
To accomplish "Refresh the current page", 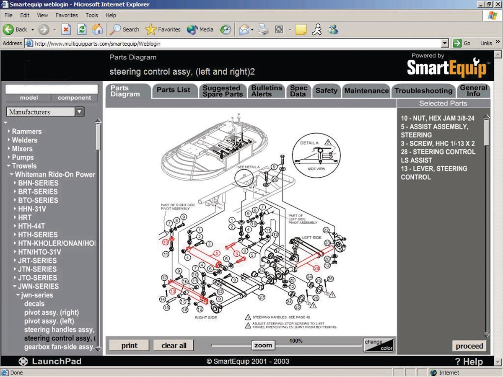I will (81, 29).
